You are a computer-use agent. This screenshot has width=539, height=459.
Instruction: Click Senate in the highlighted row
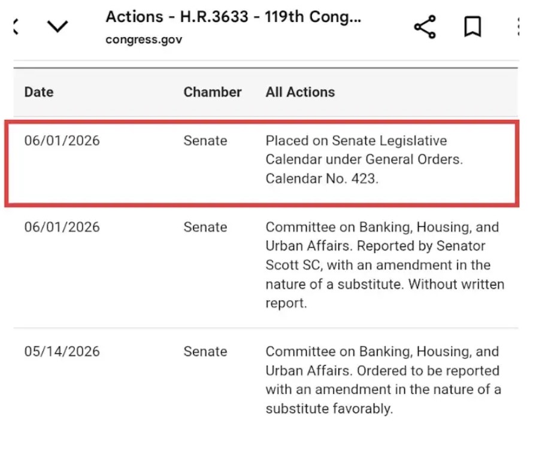point(205,141)
